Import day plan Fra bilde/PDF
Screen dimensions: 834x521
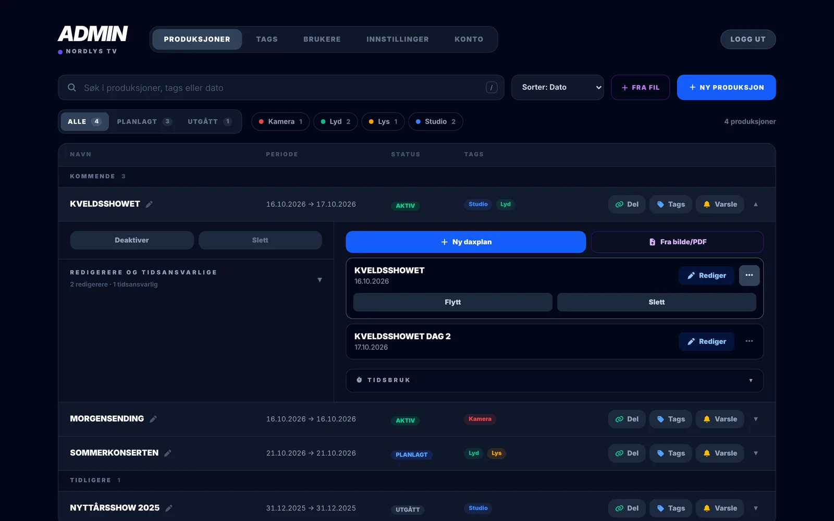(677, 242)
